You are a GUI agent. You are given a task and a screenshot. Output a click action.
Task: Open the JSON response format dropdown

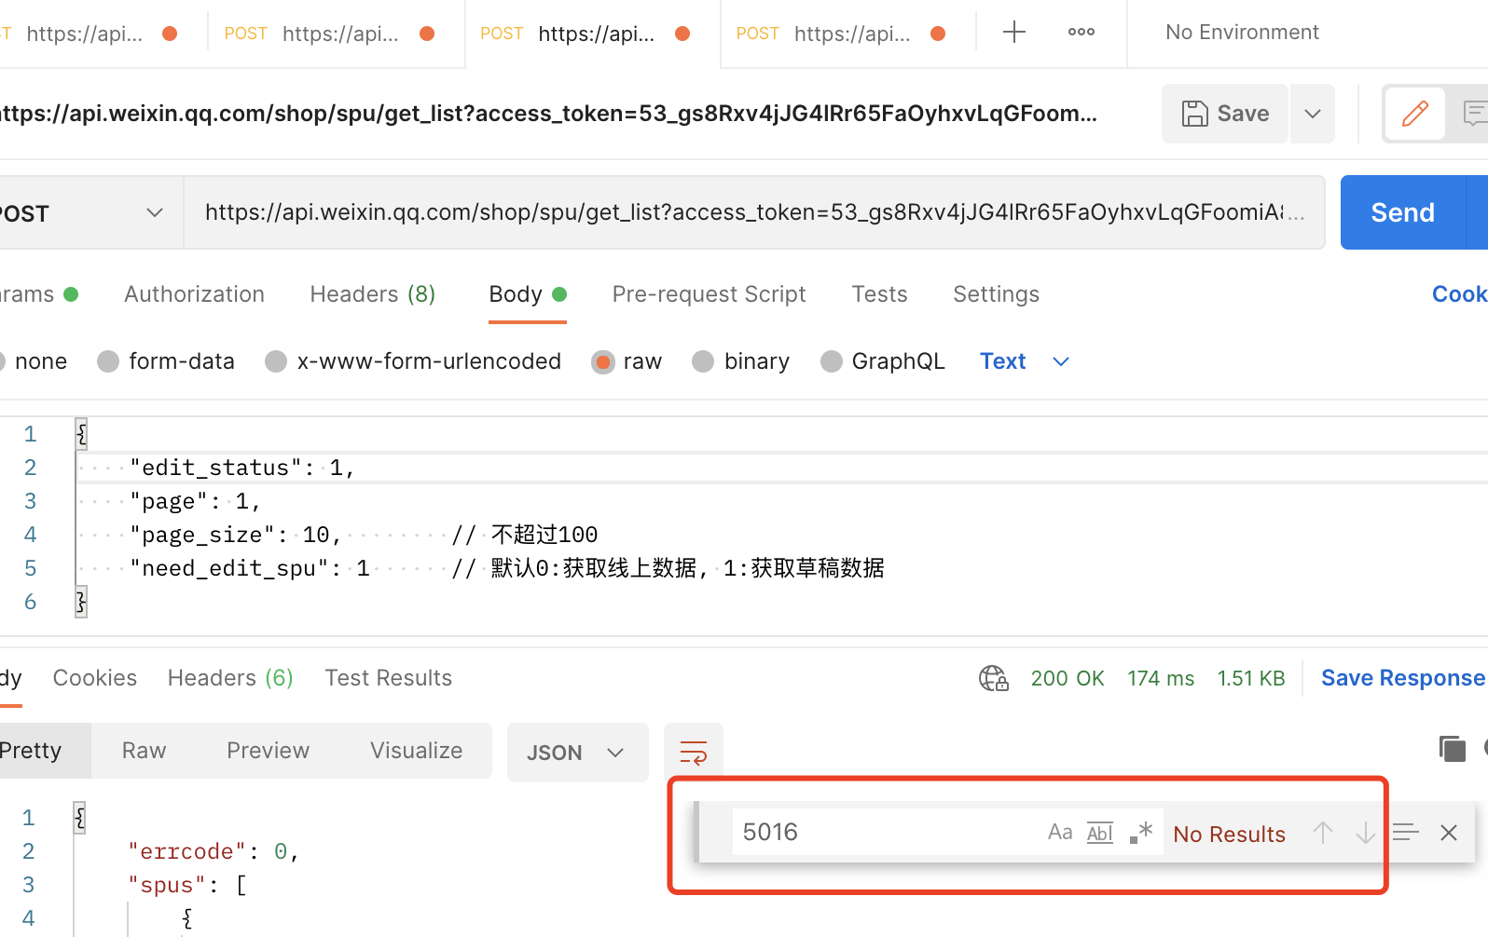(x=577, y=753)
